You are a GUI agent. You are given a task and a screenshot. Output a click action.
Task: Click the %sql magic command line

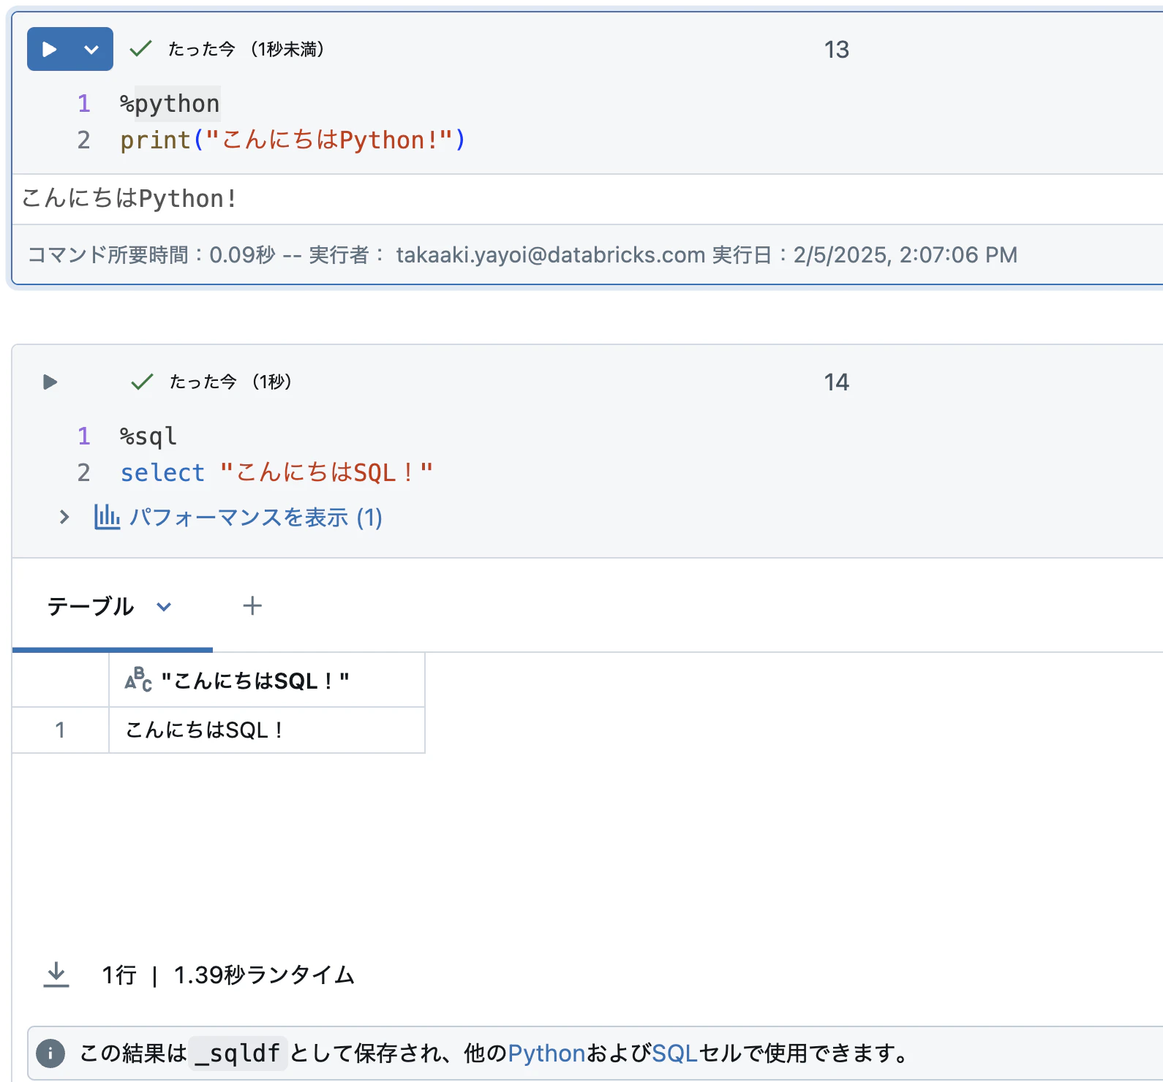coord(148,436)
